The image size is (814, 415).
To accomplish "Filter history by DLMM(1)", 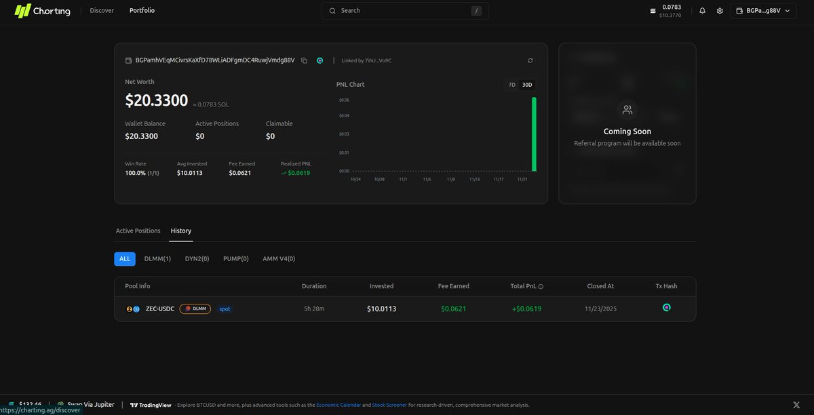I will point(157,259).
